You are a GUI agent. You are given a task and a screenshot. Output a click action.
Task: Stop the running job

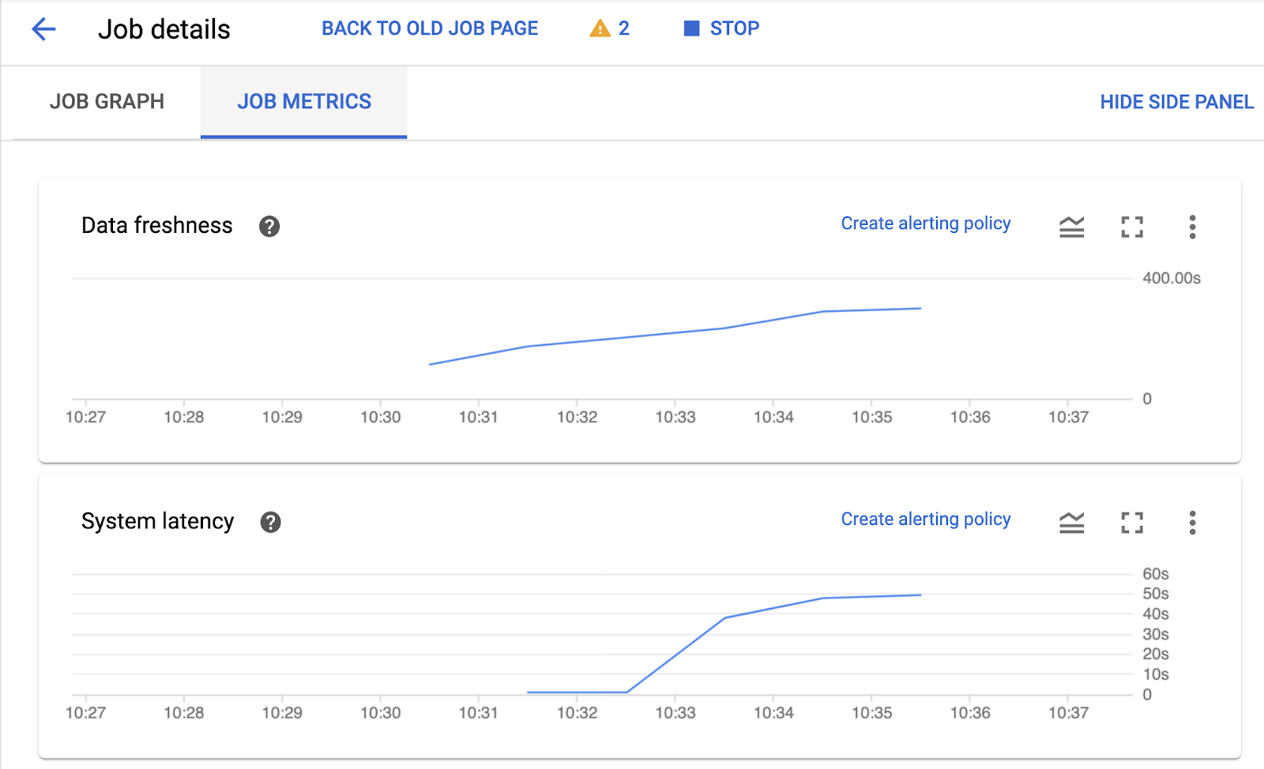click(721, 28)
